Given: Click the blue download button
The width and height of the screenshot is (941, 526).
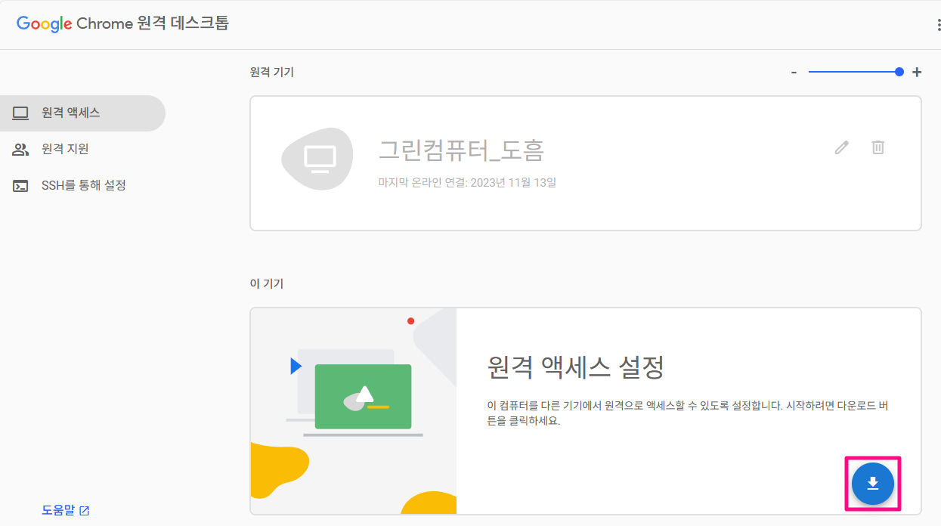Looking at the screenshot, I should point(872,483).
